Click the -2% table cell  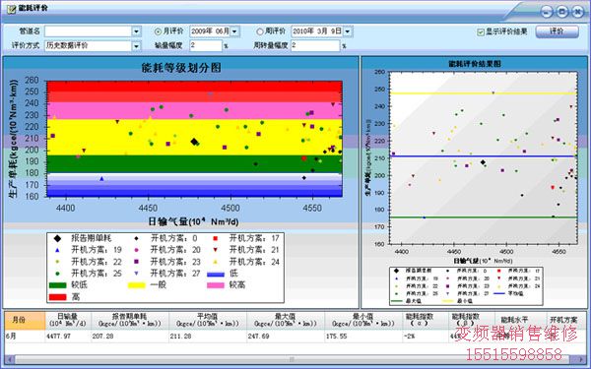pos(426,337)
